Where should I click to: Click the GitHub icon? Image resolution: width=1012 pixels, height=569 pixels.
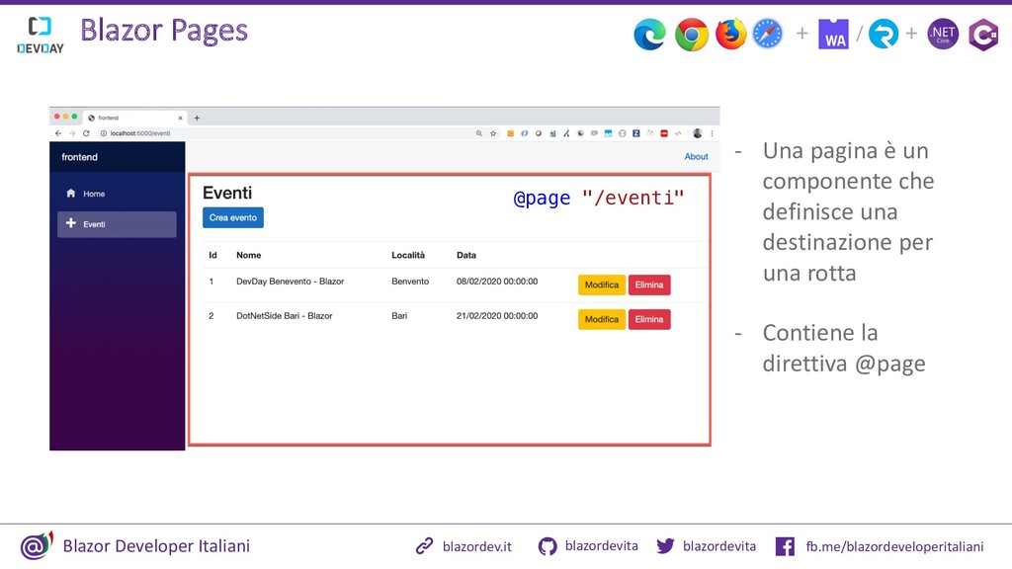(548, 546)
